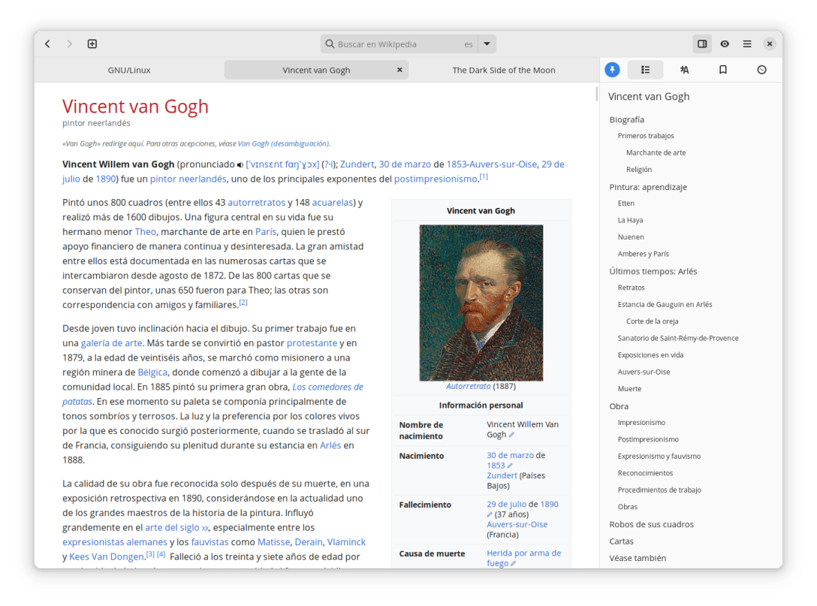Open Herida por arma de fuego link
Screen dimensions: 817x606
523,558
